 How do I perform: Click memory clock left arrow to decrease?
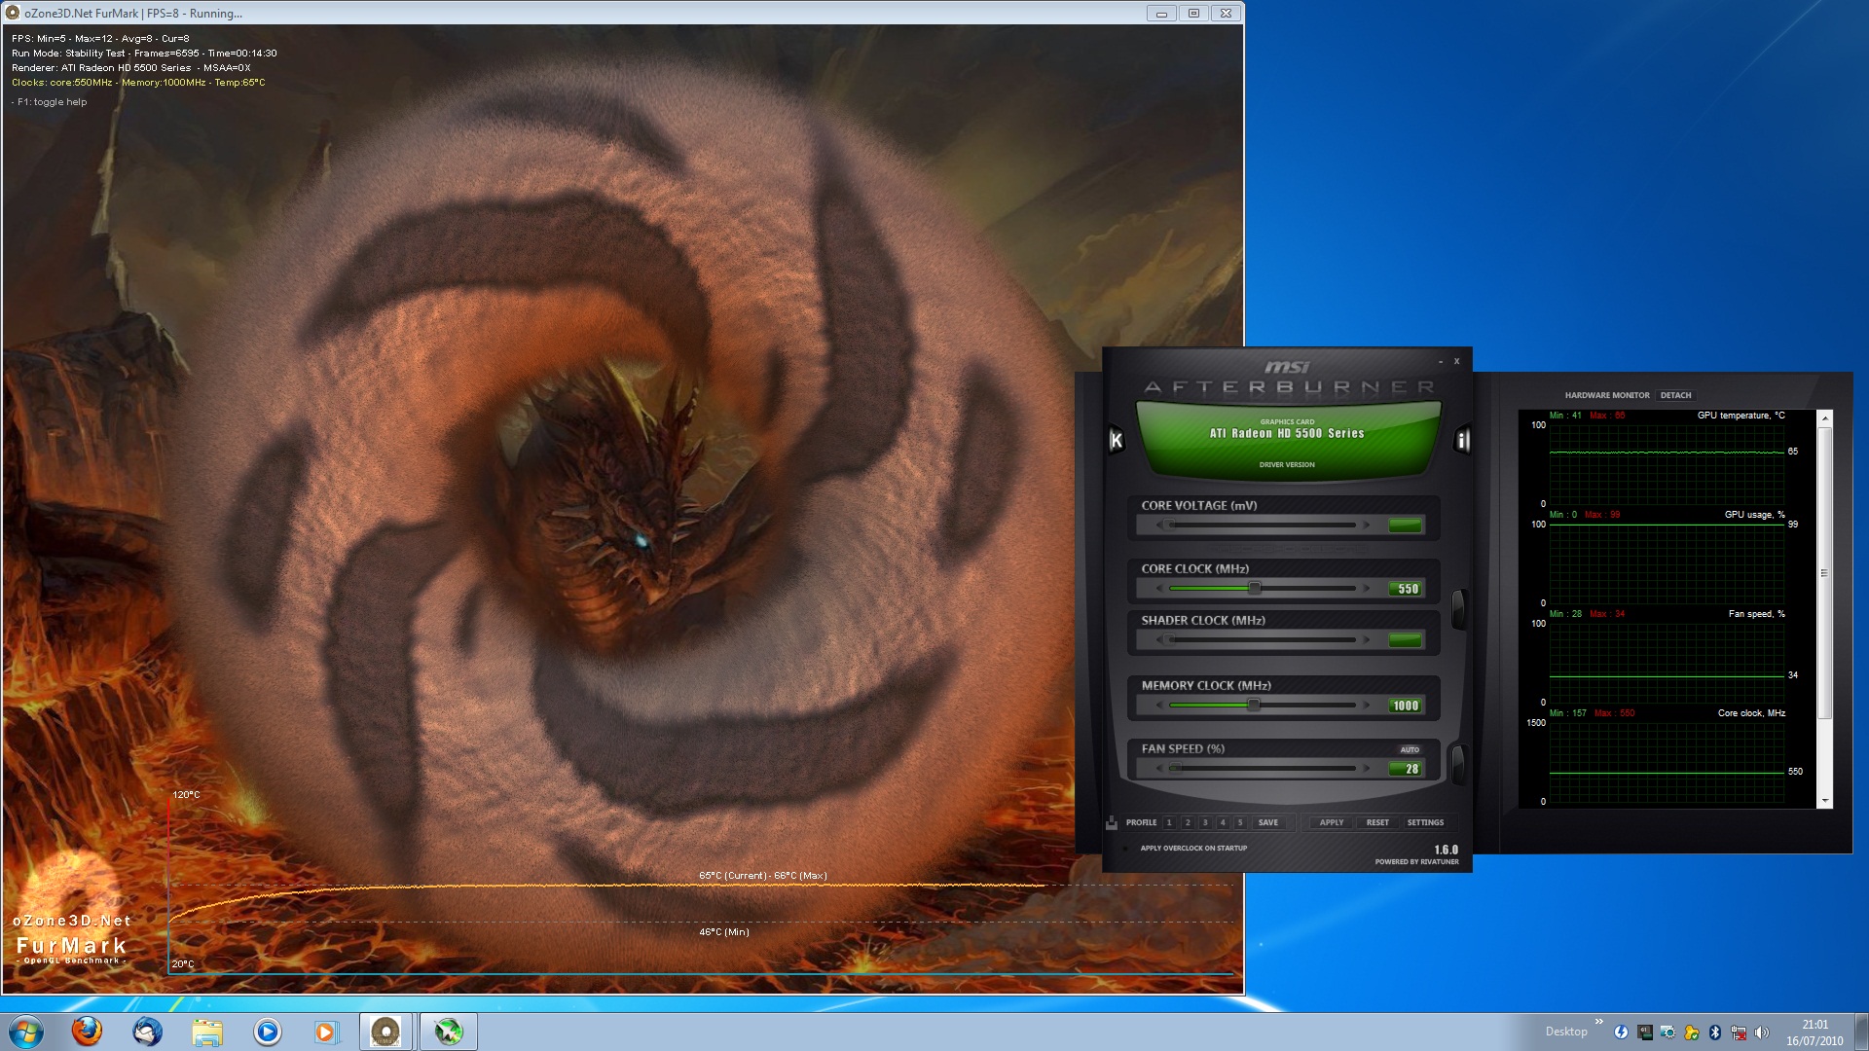pyautogui.click(x=1158, y=706)
